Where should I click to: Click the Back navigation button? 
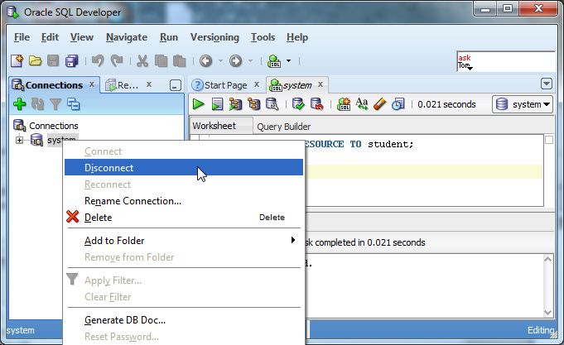click(x=205, y=61)
